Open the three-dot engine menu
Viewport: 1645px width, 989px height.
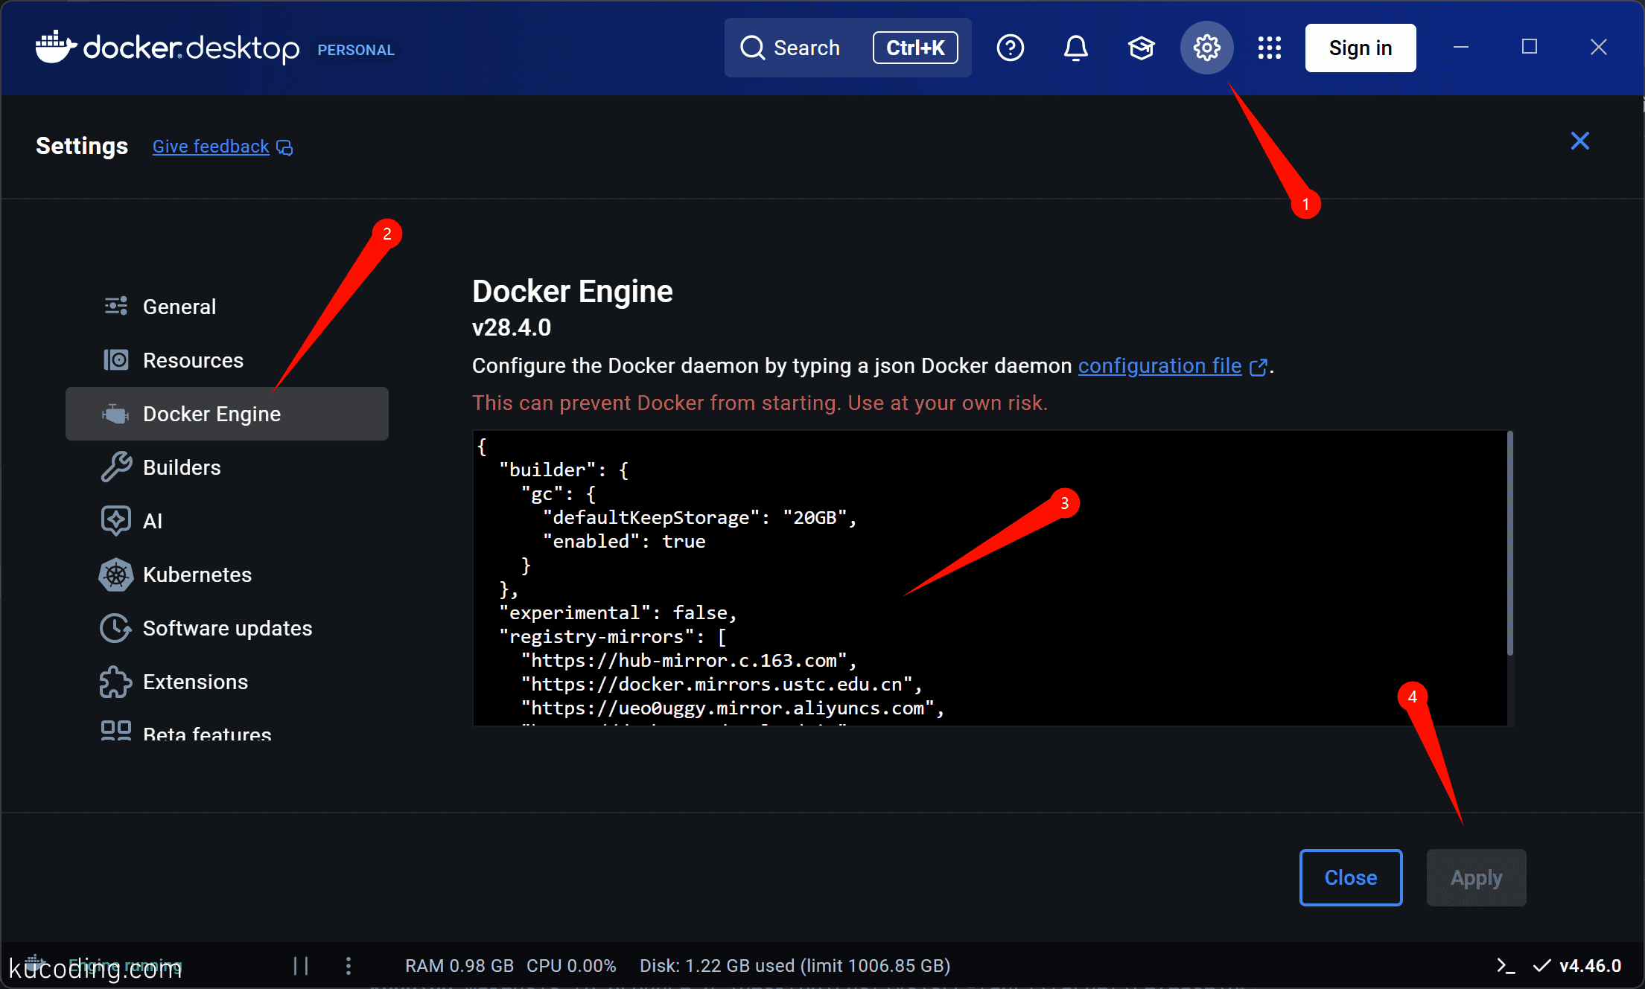click(x=349, y=966)
